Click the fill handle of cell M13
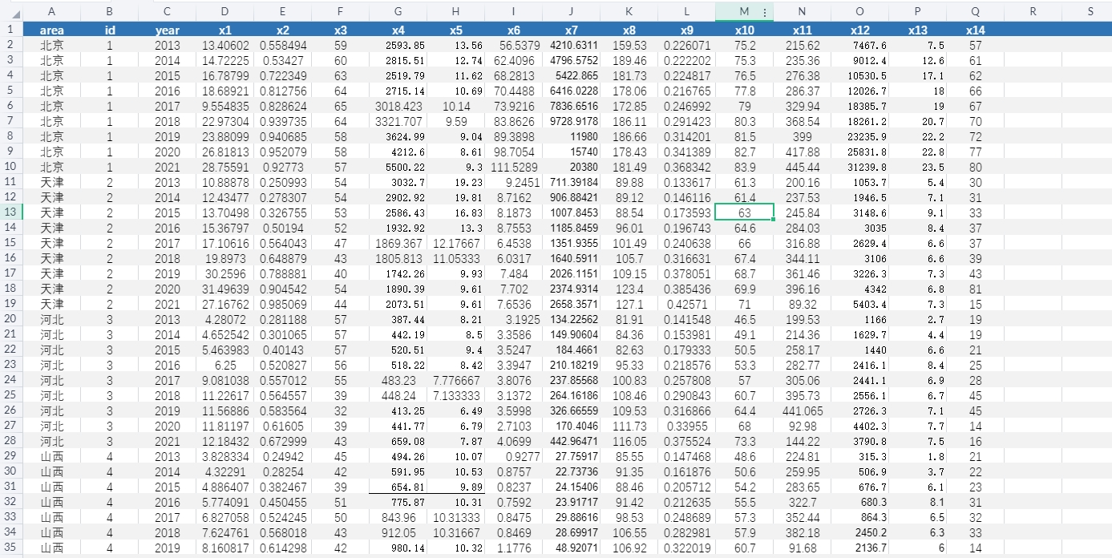This screenshot has width=1112, height=558. 774,220
